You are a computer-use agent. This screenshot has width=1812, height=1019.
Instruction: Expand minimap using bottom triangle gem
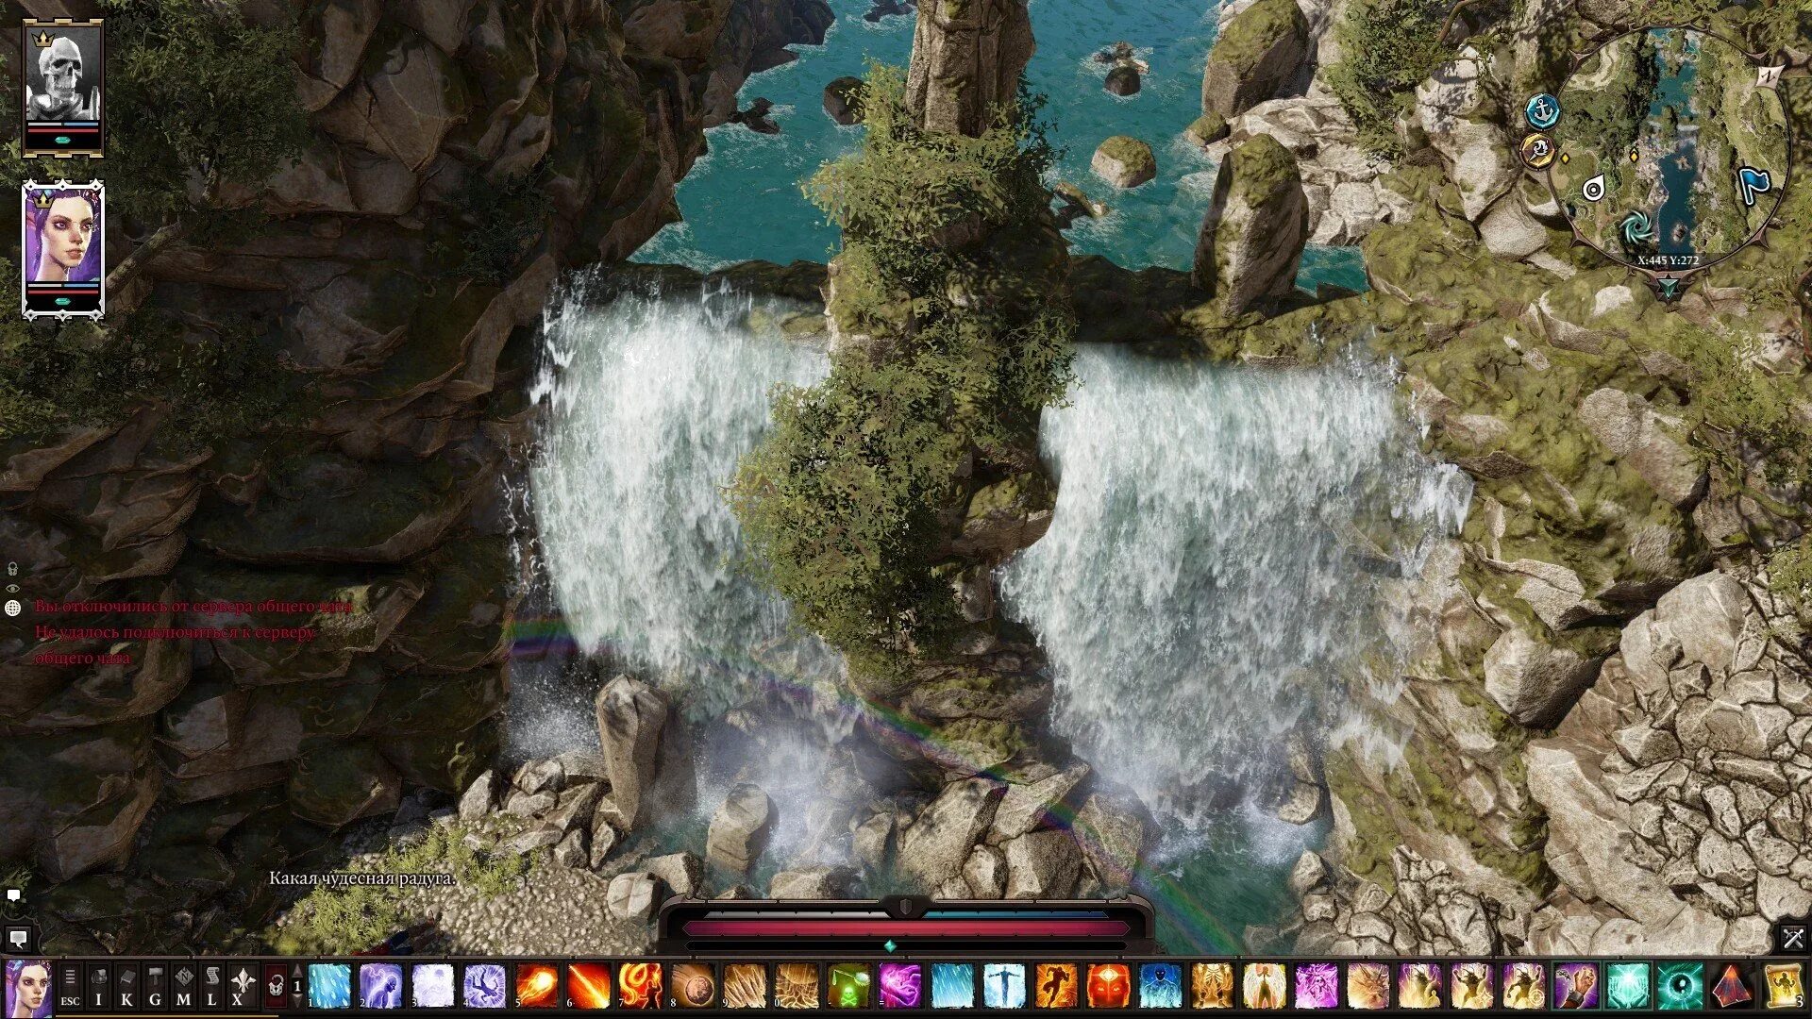click(x=1669, y=286)
